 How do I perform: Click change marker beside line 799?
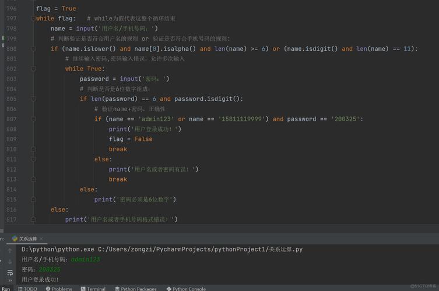click(x=3, y=38)
